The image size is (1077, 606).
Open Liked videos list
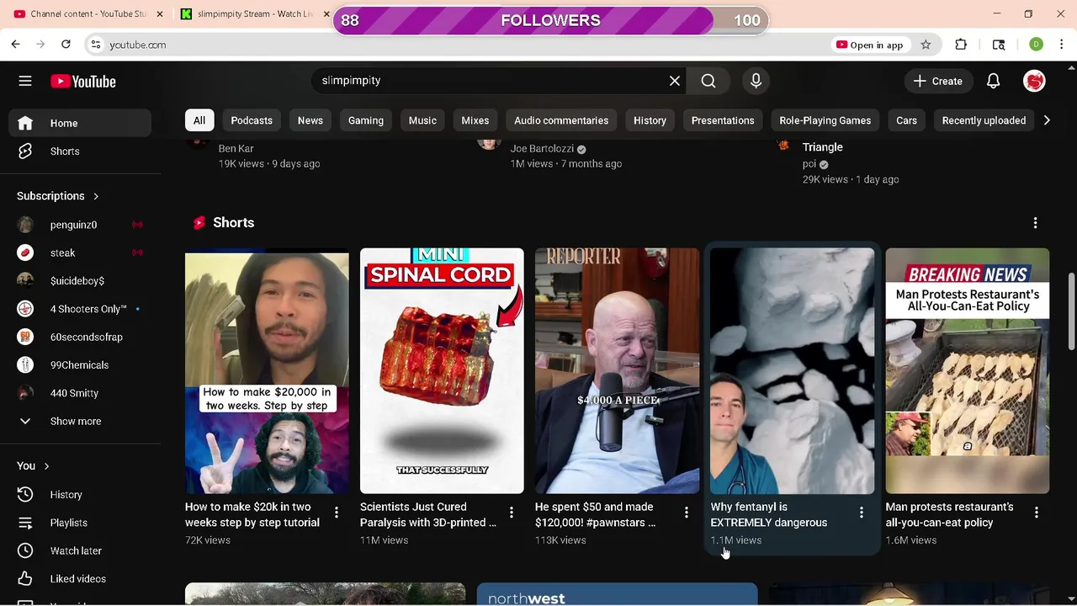[x=80, y=579]
